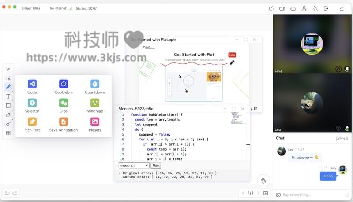The width and height of the screenshot is (353, 202).
Task: Open the Code app
Action: [32, 87]
